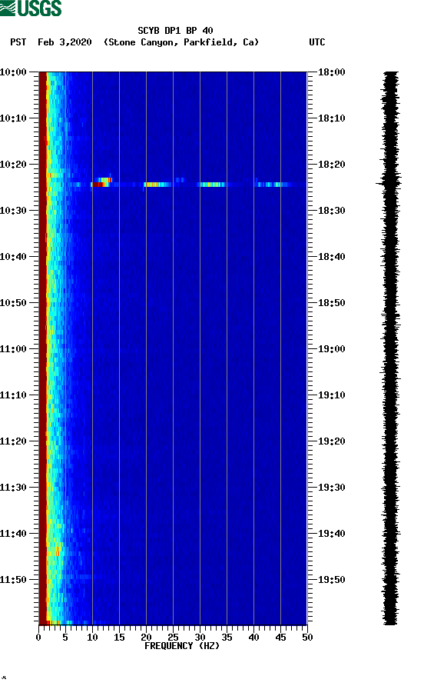Click the date 'Feb 3,2020'
The height and width of the screenshot is (686, 424).
(x=65, y=42)
